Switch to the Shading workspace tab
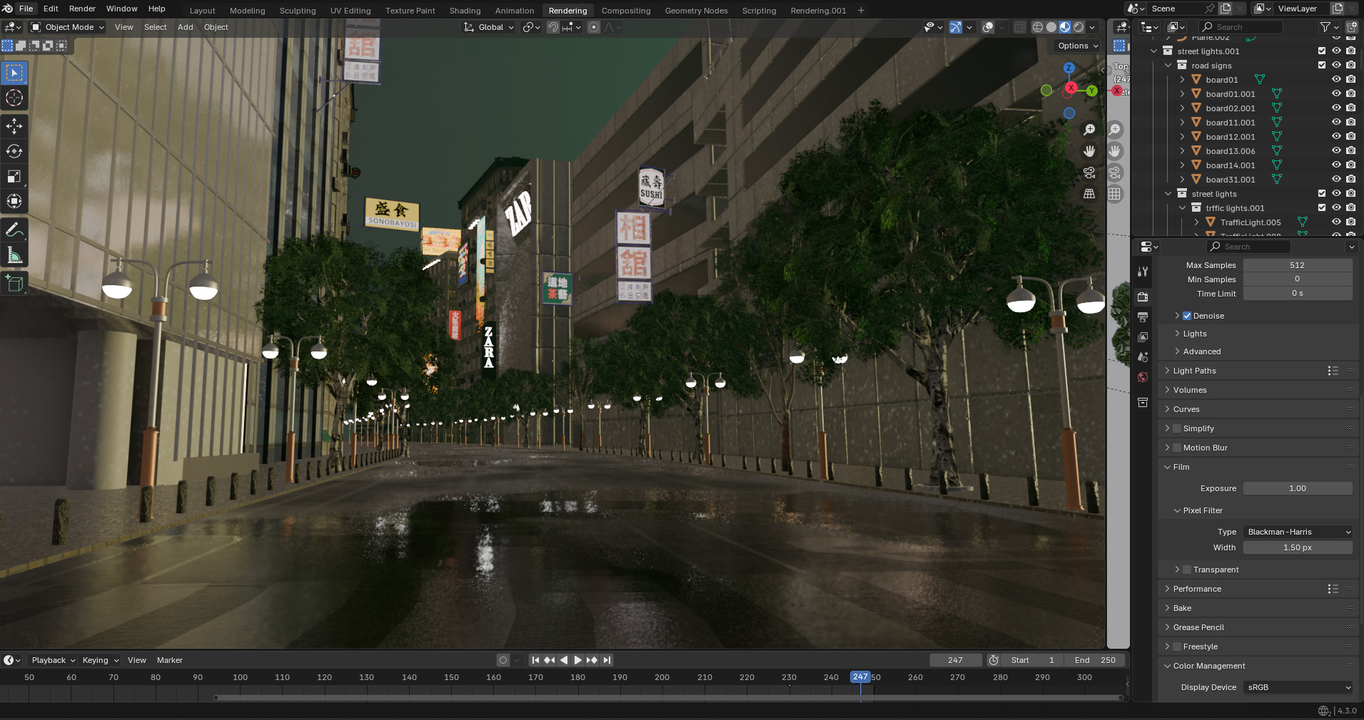Screen dimensions: 1364x720 pyautogui.click(x=465, y=11)
